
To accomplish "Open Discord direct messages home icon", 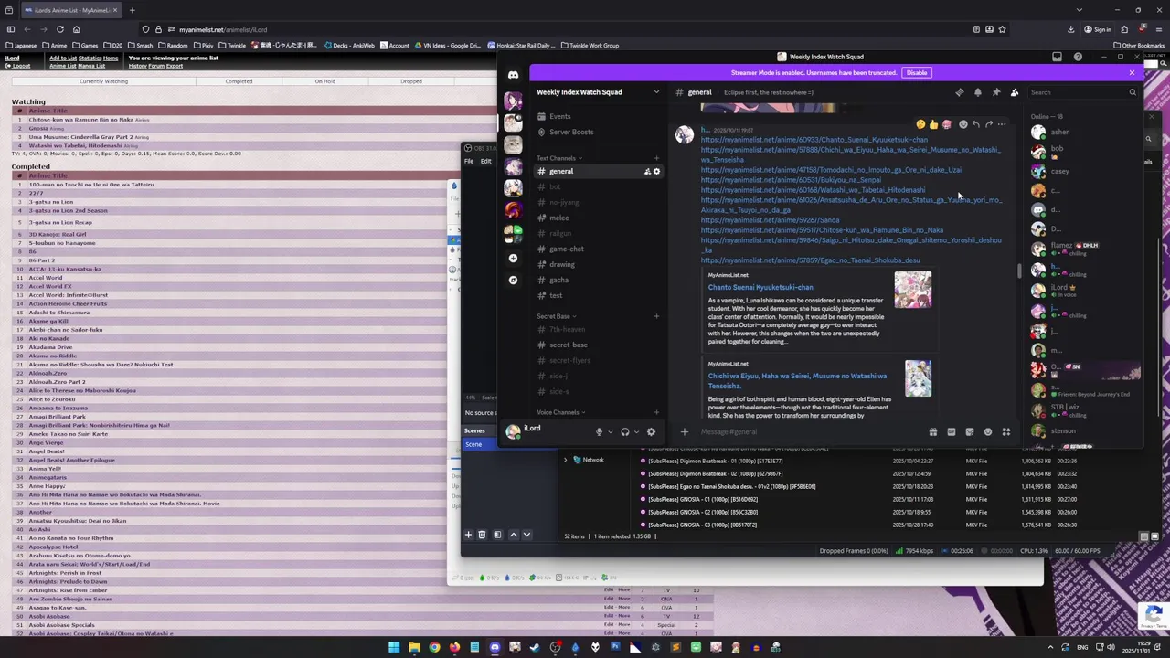I will tap(513, 75).
